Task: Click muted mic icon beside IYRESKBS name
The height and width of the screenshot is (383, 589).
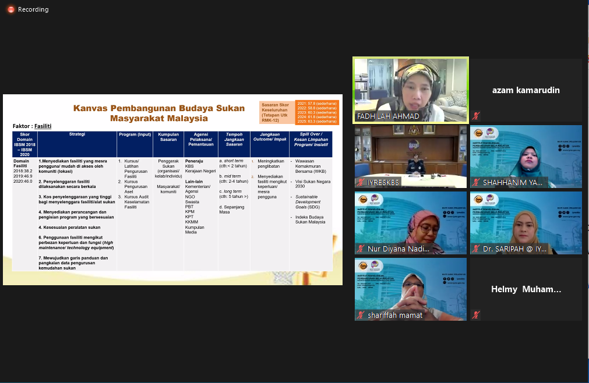Action: [361, 182]
